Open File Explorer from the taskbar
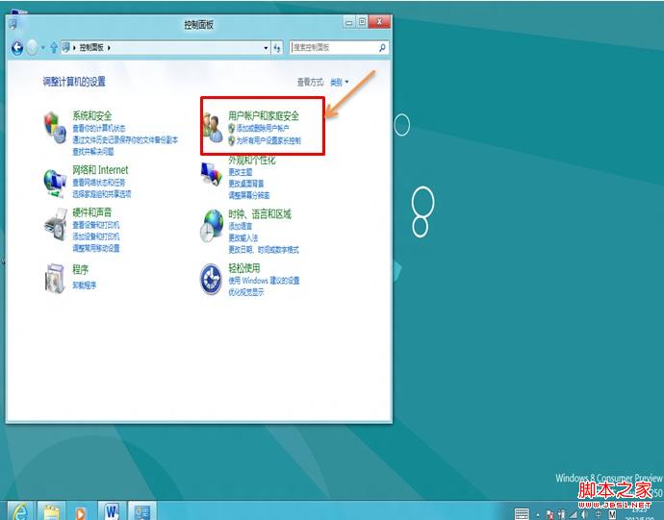 (x=51, y=511)
